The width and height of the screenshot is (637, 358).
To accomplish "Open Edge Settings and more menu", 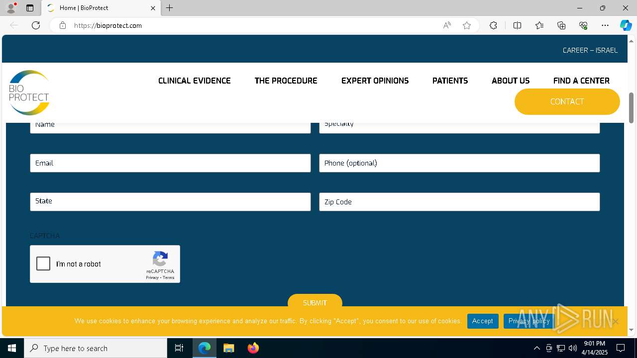I will [x=605, y=25].
